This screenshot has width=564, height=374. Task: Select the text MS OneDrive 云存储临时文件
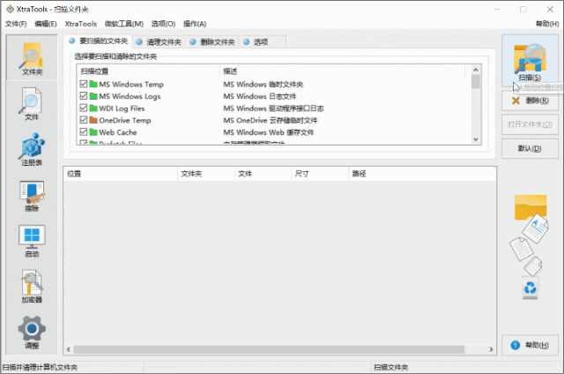271,120
